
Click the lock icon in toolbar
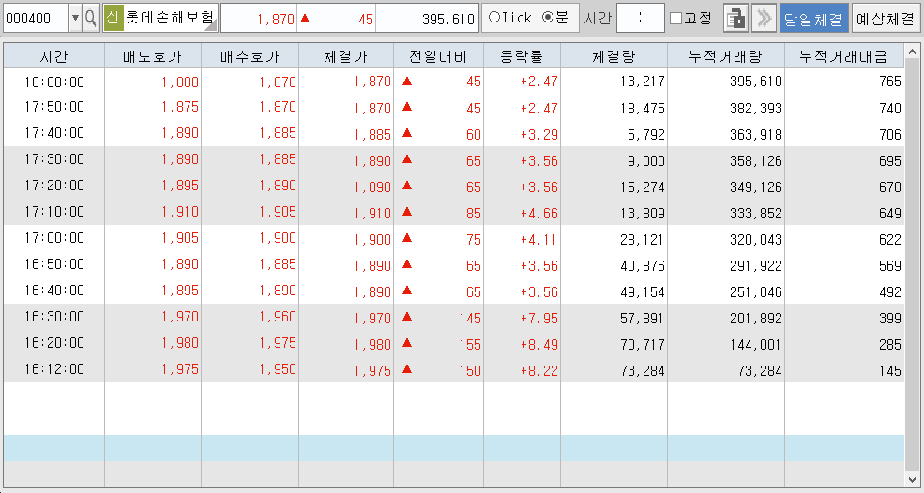(735, 18)
